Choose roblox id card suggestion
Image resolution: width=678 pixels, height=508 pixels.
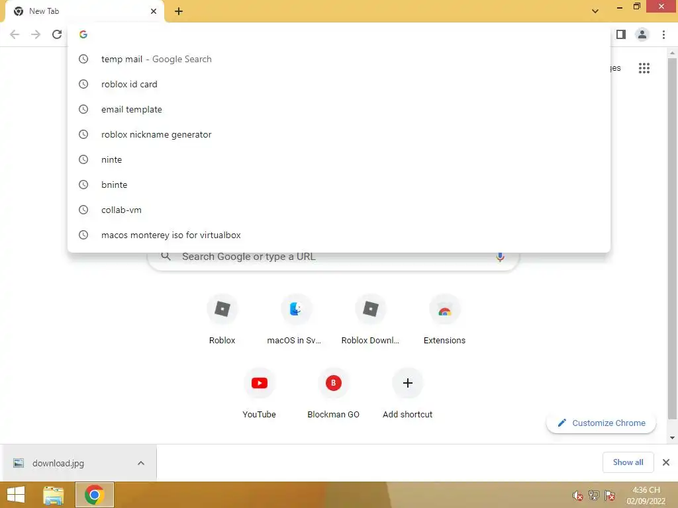tap(339, 84)
